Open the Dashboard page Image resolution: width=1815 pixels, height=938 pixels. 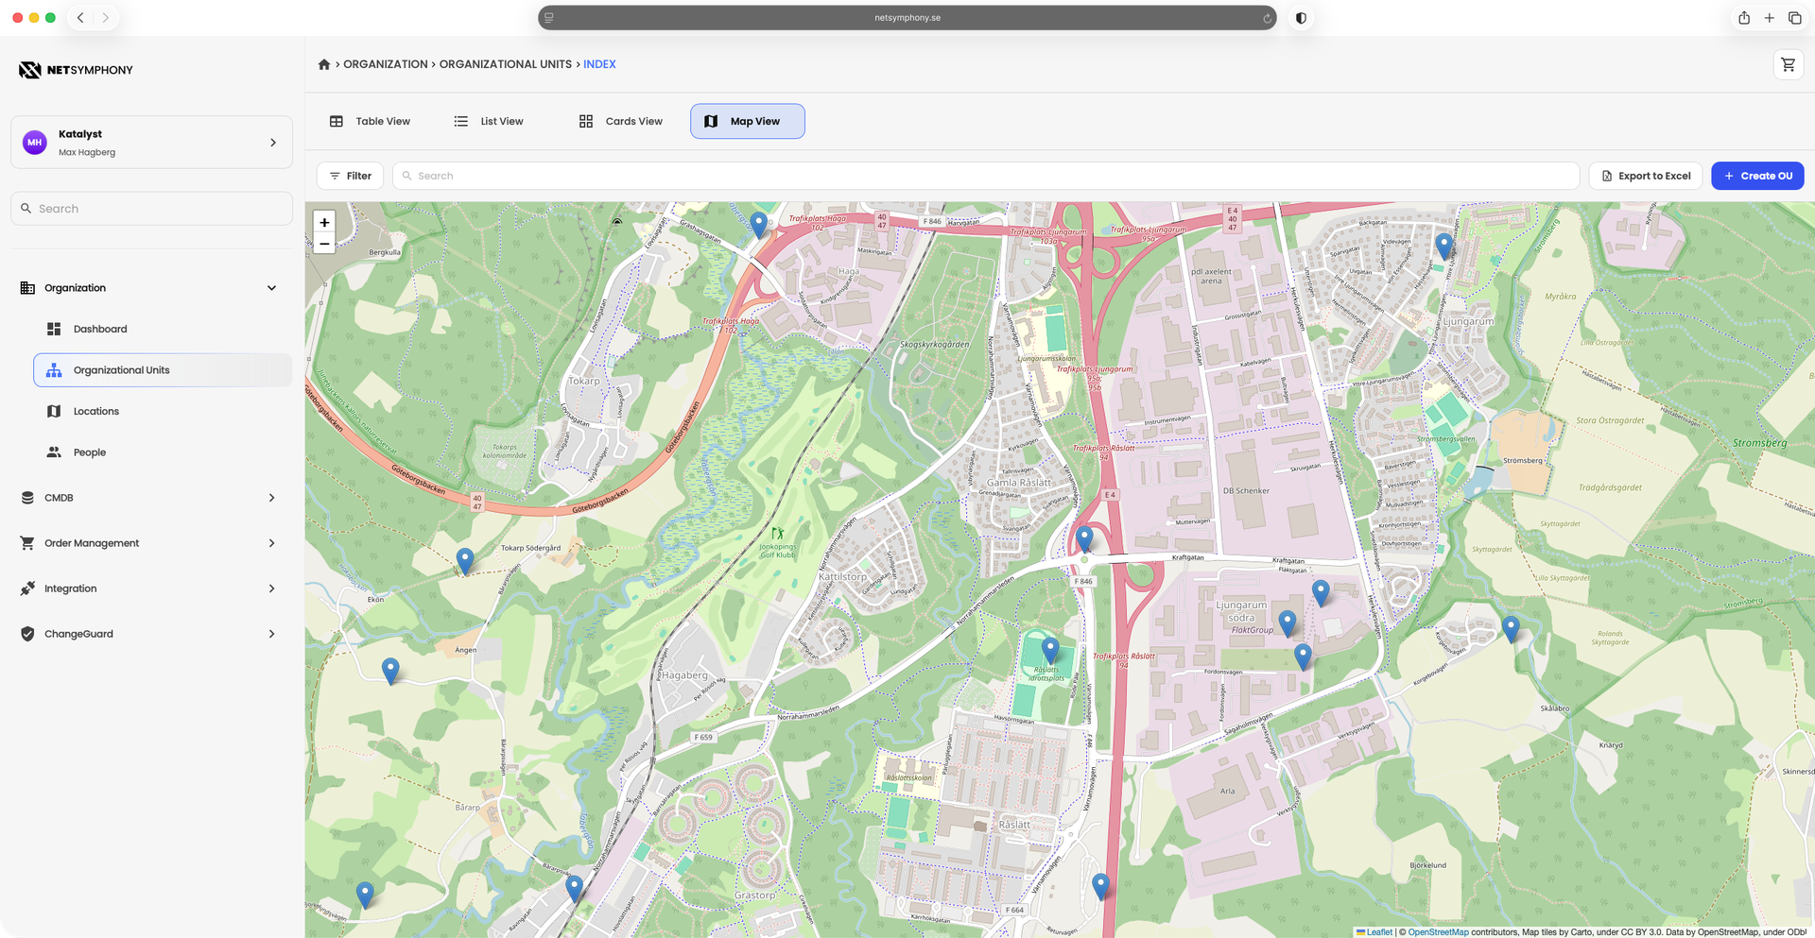pyautogui.click(x=163, y=329)
